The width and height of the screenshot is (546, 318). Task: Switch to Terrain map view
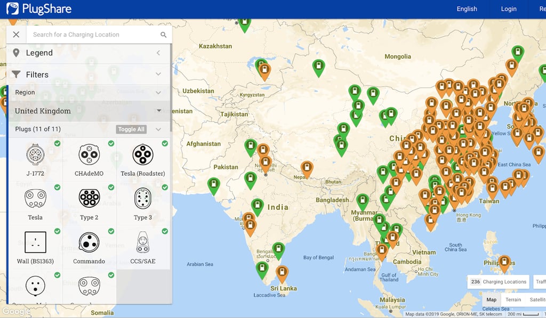[513, 299]
